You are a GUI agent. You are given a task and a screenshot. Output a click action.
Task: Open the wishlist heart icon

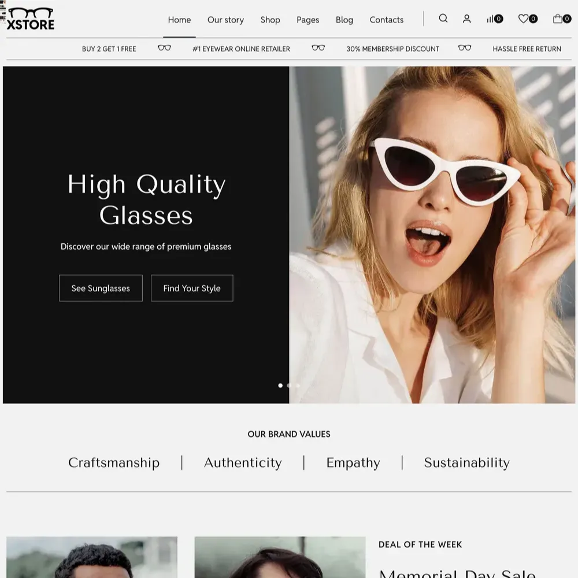pos(525,19)
